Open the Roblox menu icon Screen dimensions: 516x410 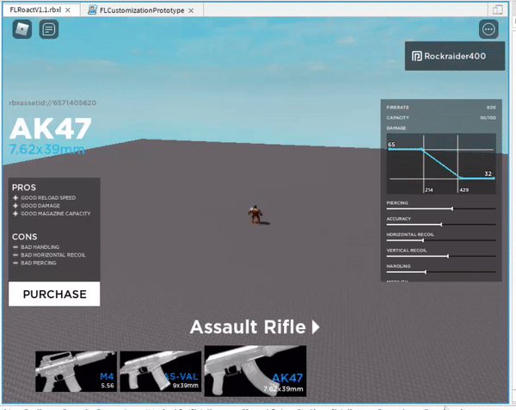pyautogui.click(x=22, y=29)
